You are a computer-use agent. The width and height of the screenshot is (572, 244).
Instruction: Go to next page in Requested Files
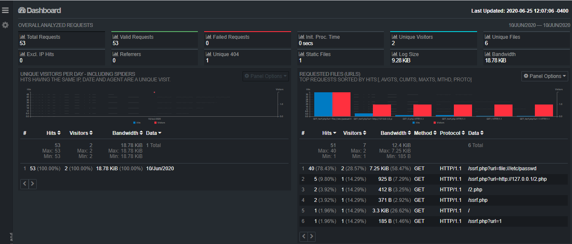click(x=312, y=237)
